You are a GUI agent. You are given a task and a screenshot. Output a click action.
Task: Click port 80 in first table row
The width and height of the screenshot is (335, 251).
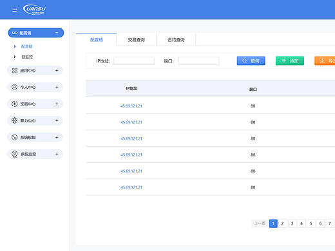pyautogui.click(x=253, y=106)
